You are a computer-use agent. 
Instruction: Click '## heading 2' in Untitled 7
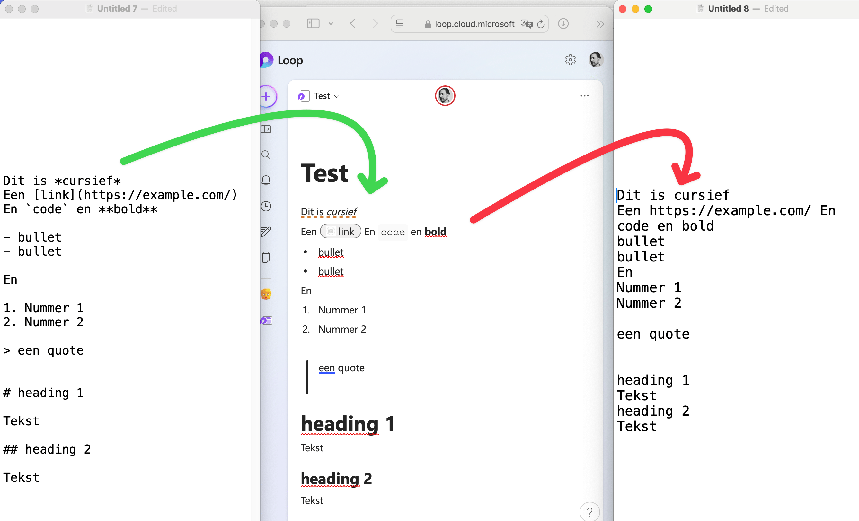pos(47,449)
